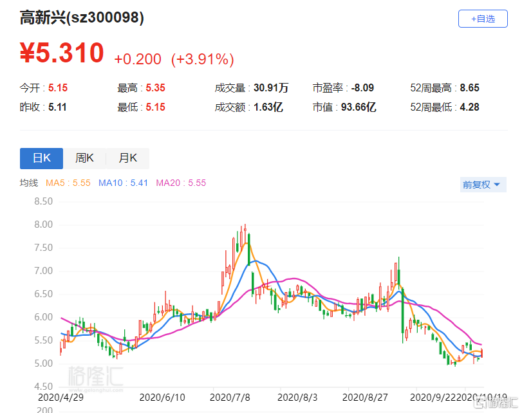Viewport: 522px width, 413px height.
Task: Click the 2020/8/27 date axis label
Action: (x=365, y=398)
